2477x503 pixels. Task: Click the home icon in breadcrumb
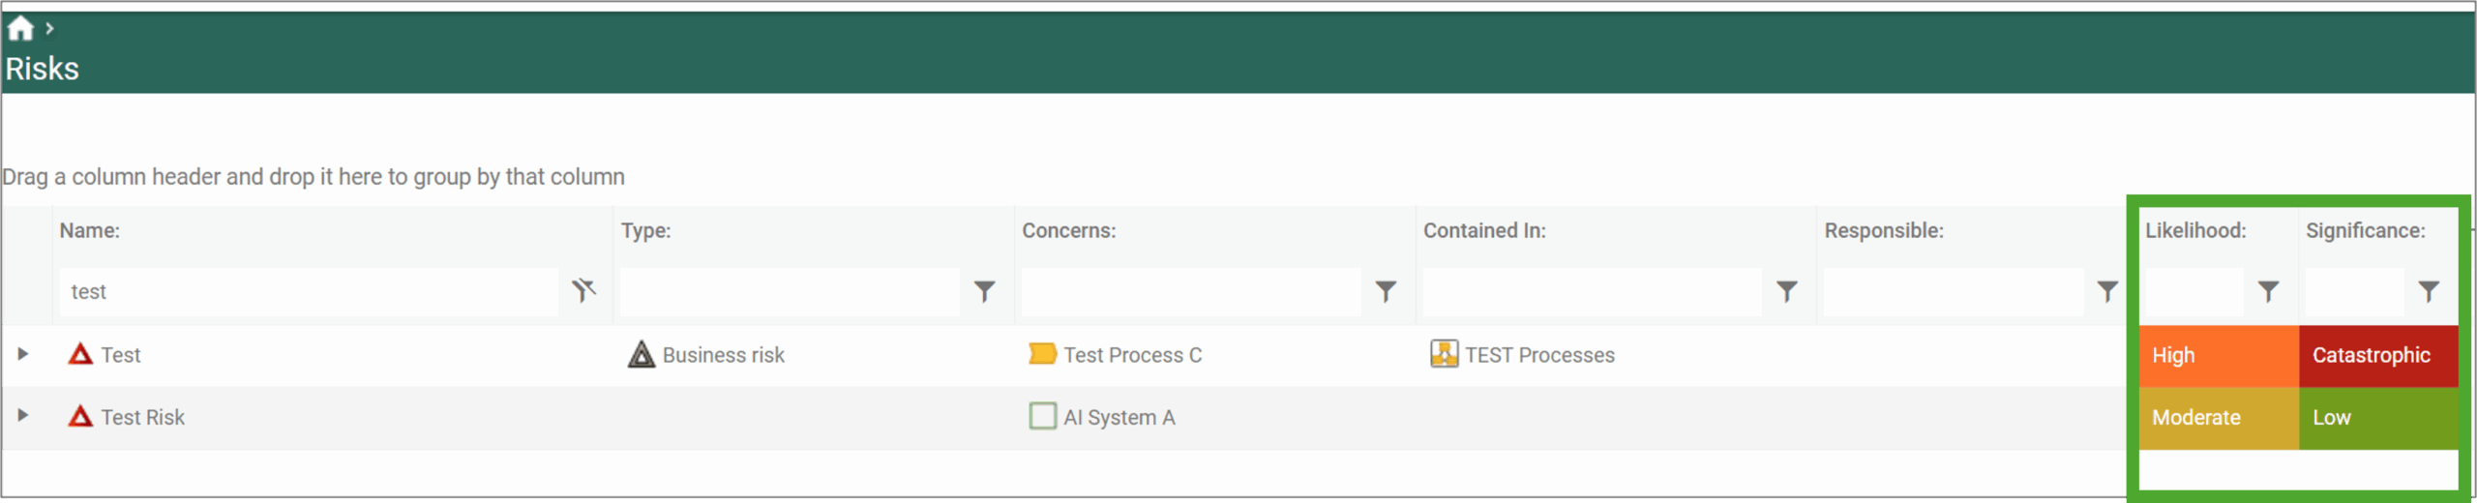(x=20, y=29)
